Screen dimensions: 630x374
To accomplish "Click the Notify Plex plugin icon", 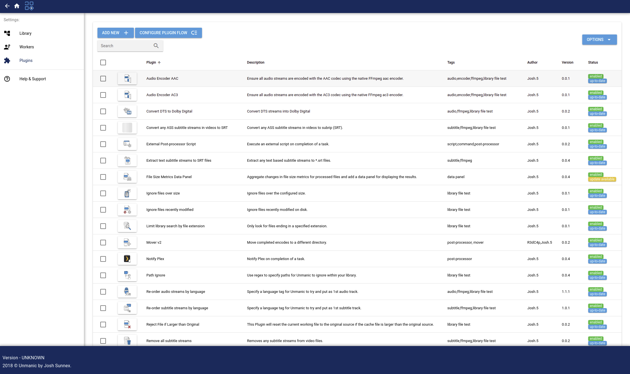I will pos(127,259).
